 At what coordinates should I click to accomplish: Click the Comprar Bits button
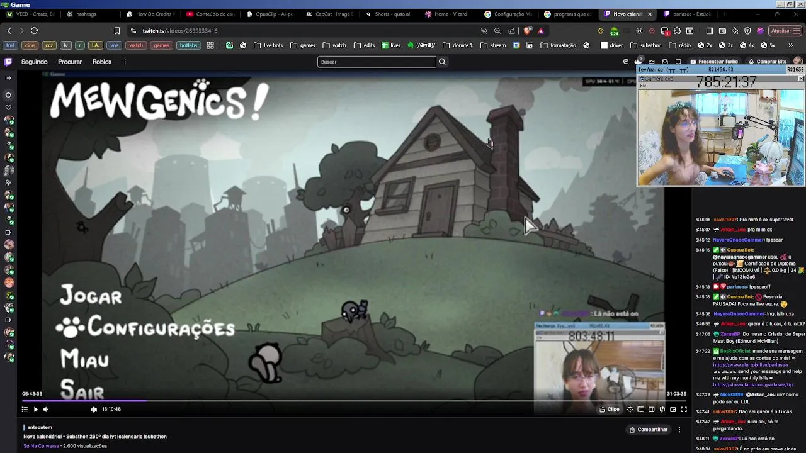click(767, 62)
